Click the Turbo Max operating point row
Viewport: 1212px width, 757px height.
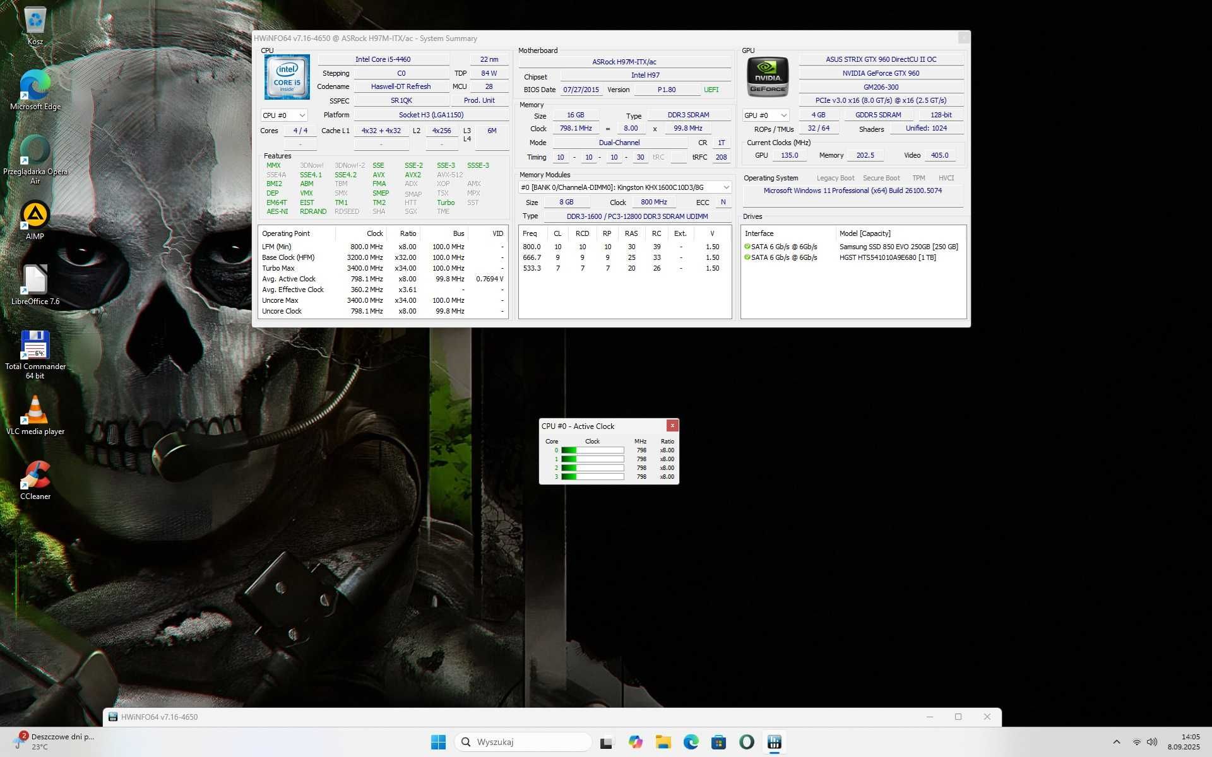click(x=383, y=268)
